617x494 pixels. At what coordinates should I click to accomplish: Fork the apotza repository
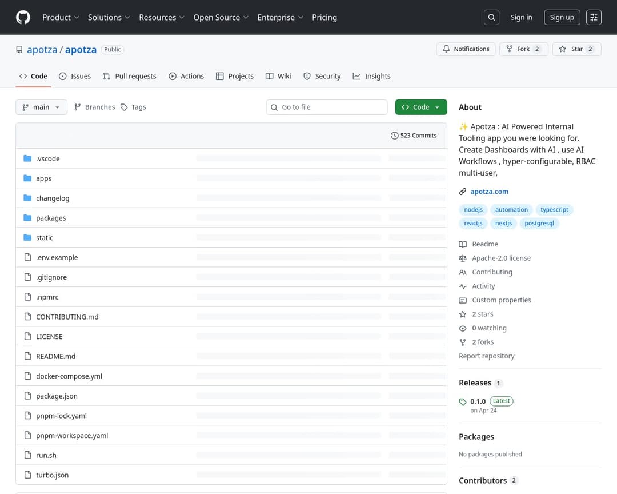click(518, 49)
